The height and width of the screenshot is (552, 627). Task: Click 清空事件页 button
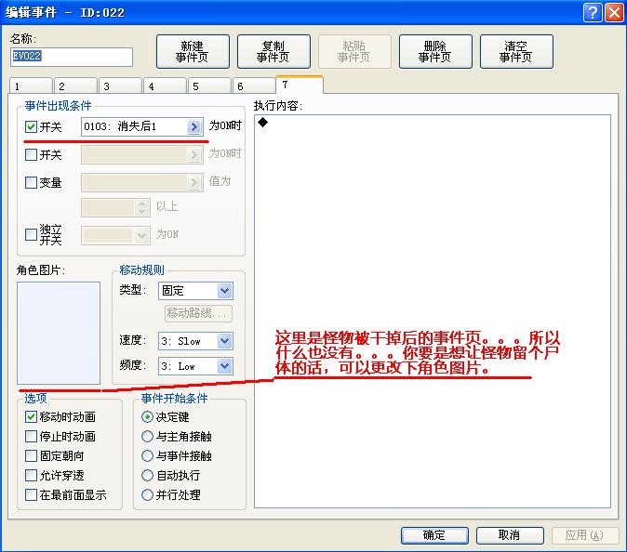click(516, 51)
